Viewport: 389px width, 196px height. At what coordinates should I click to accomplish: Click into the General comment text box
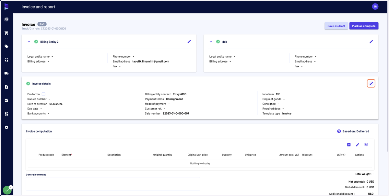[113, 184]
